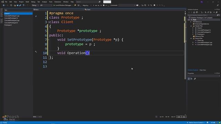Select ConcretePrototype2.cpp in Tabs list
The image size is (221, 124).
12,20
